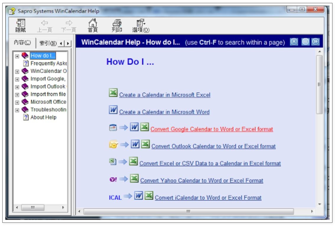Expand the Import Google tree node
Image resolution: width=336 pixels, height=226 pixels.
click(17, 79)
